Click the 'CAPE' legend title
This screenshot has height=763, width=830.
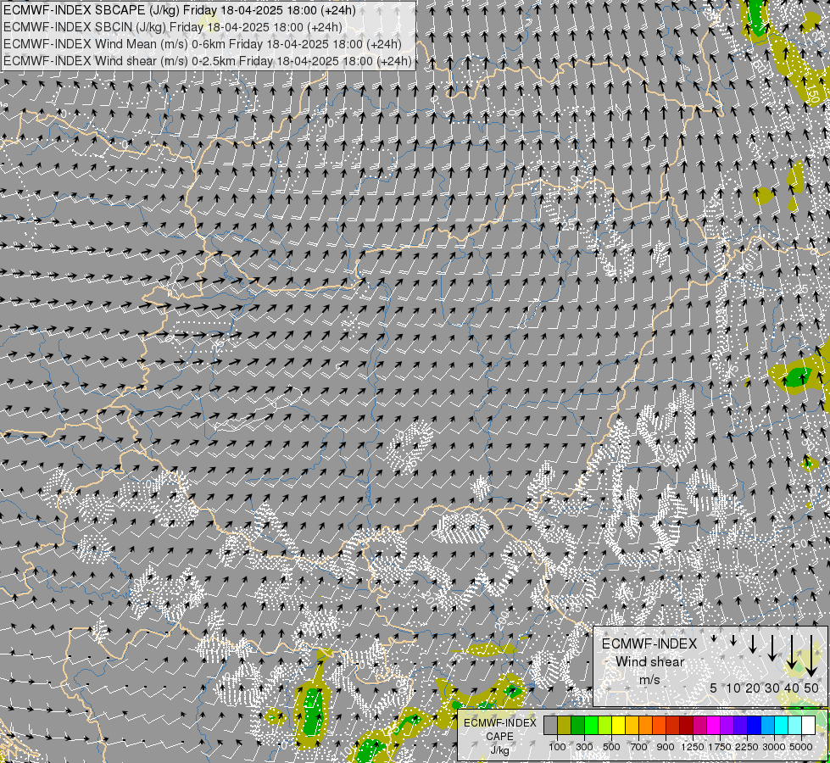(499, 737)
